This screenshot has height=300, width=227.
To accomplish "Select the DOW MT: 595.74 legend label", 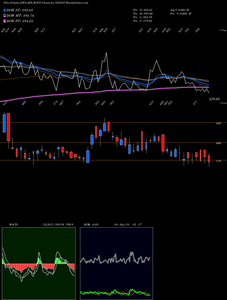I will coord(20,16).
